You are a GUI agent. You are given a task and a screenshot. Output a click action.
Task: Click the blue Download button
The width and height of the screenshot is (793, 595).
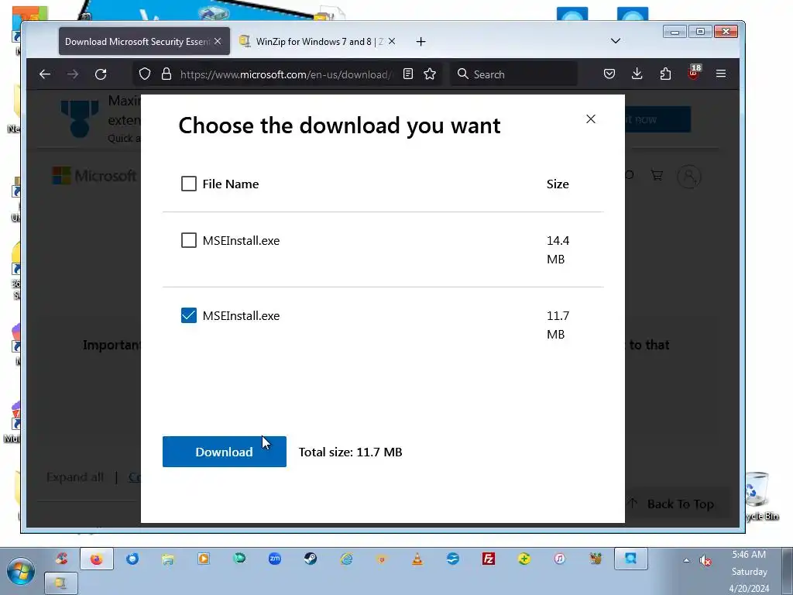click(224, 452)
